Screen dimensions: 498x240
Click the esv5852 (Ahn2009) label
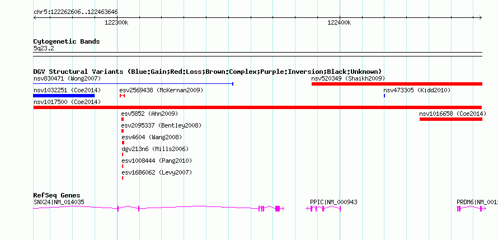(149, 114)
